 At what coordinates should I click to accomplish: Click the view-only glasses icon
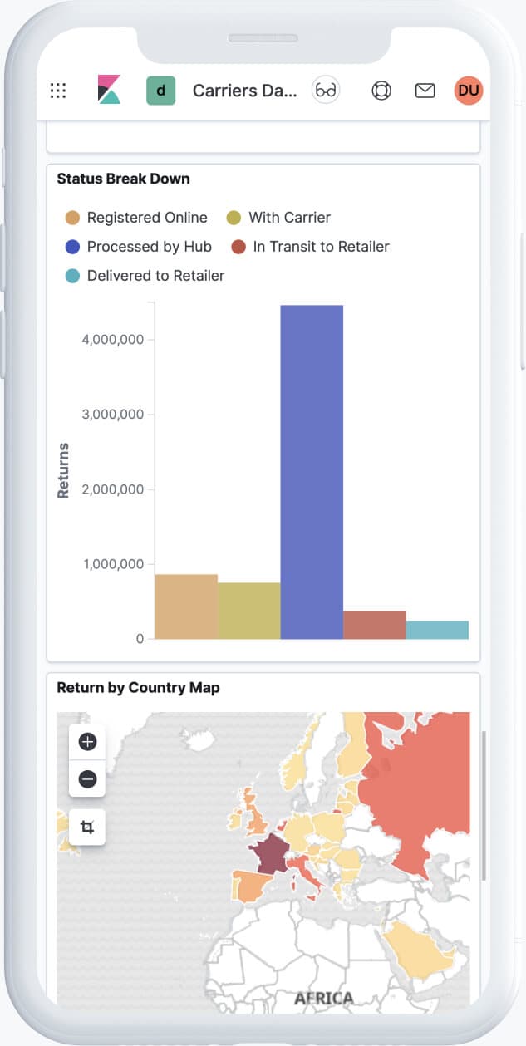coord(325,89)
